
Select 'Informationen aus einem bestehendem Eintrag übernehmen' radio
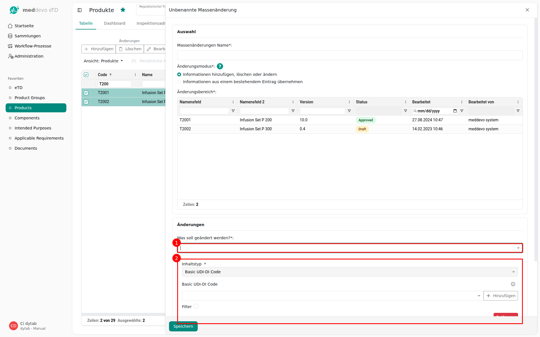click(179, 82)
